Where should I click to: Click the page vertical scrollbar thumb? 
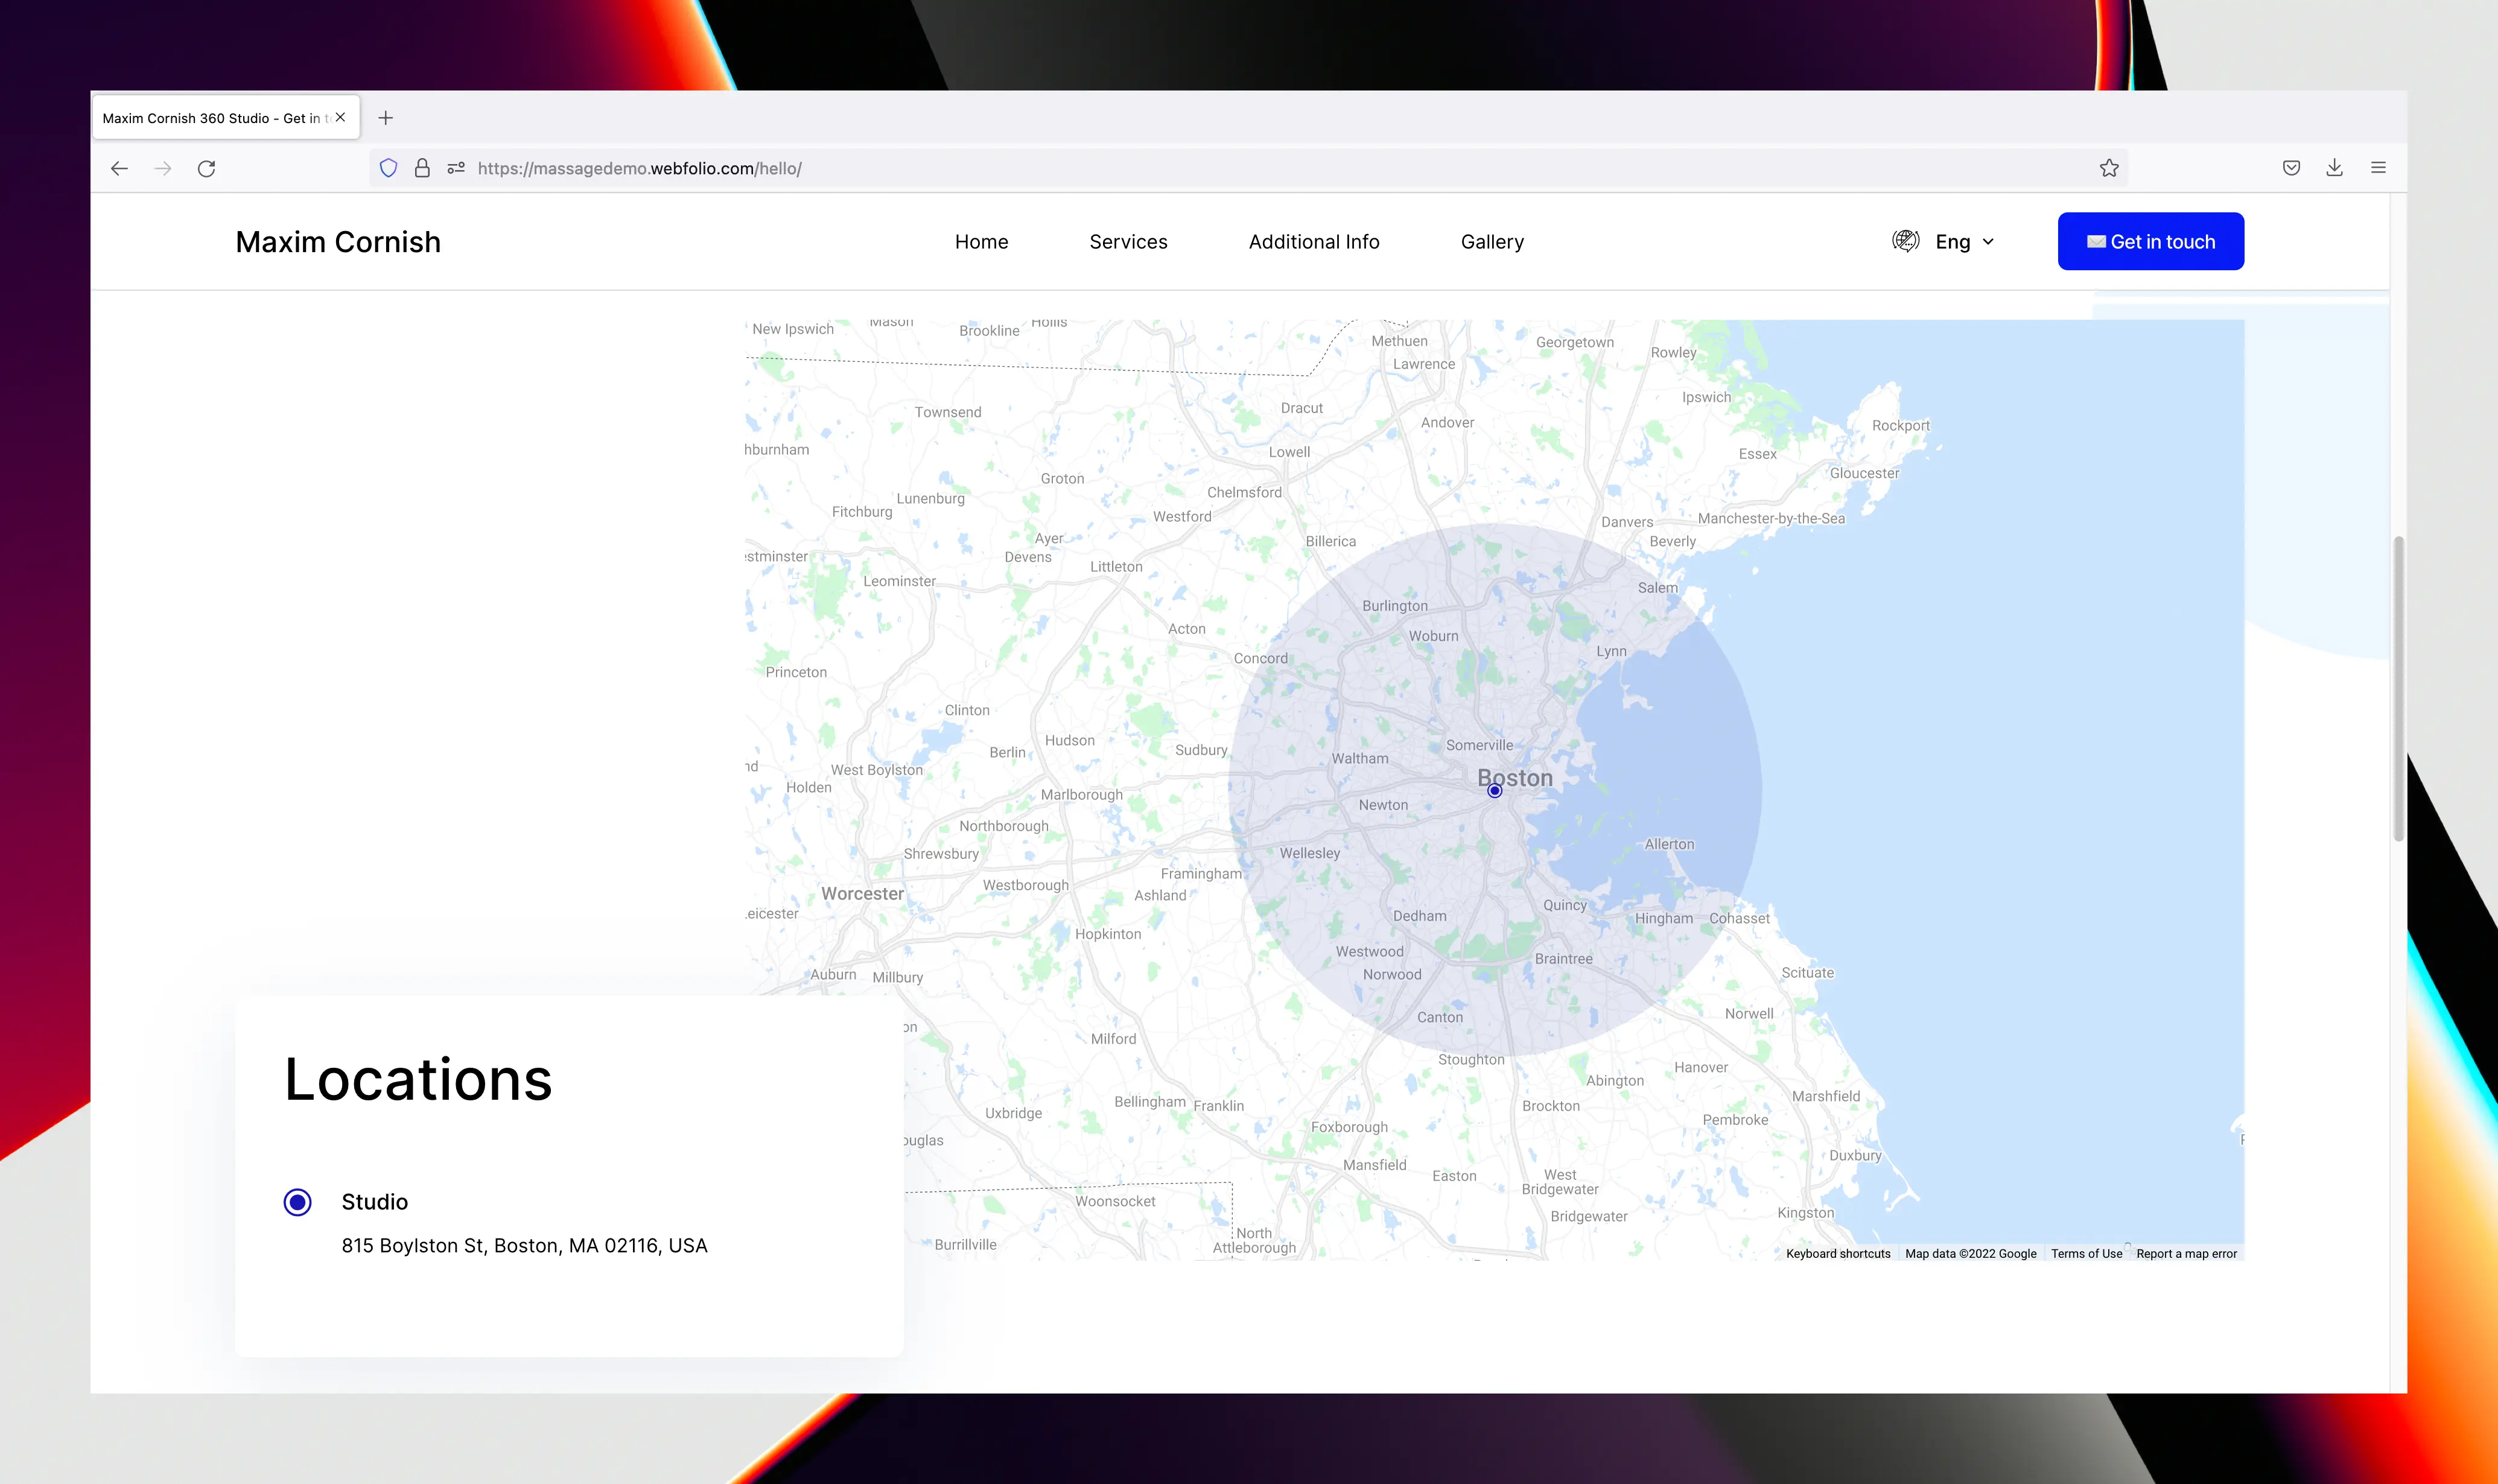pyautogui.click(x=2398, y=689)
